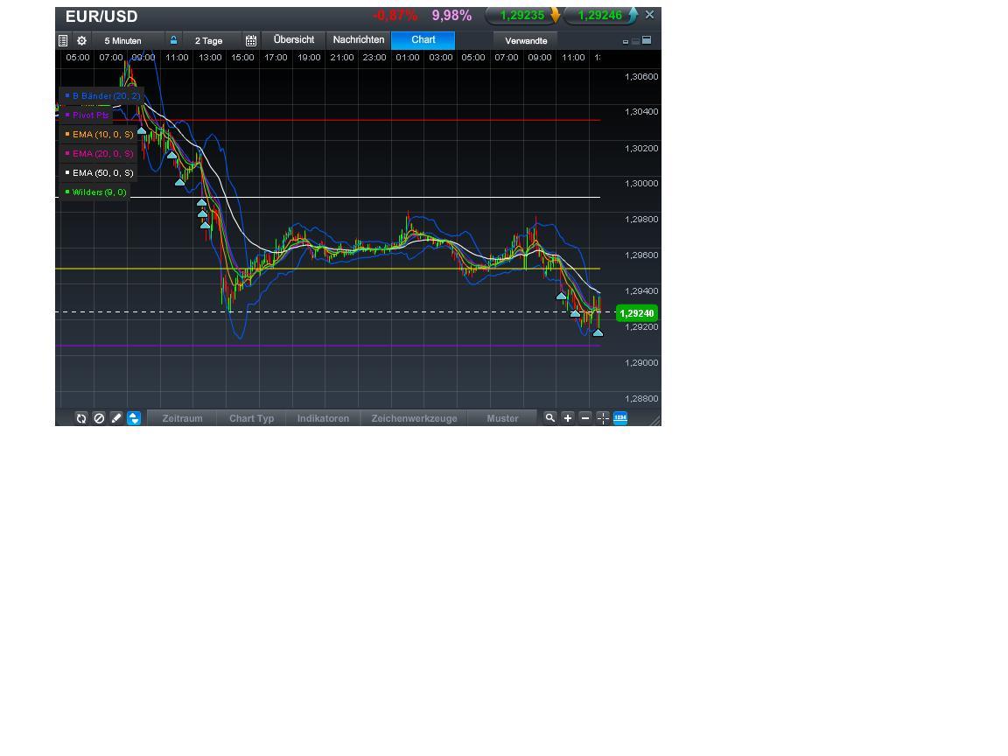Select medium window size icon

636,41
